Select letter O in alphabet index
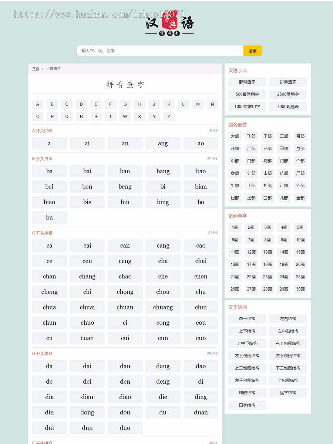333x444 pixels. click(38, 116)
